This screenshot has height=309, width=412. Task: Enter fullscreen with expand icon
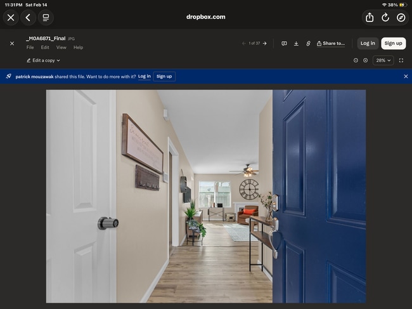point(401,60)
